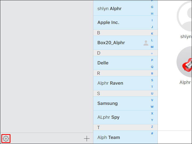The image size is (192, 144).
Task: Click the Box20_Alphr silhouette icon
Action: (146, 43)
